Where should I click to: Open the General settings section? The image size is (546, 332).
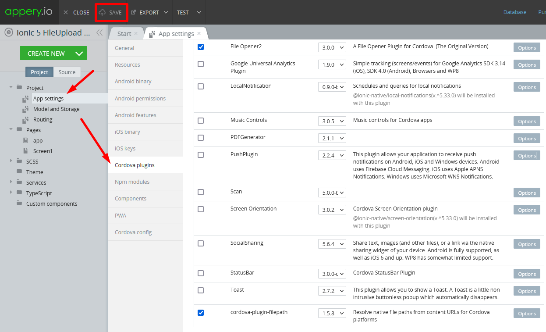tap(145, 48)
